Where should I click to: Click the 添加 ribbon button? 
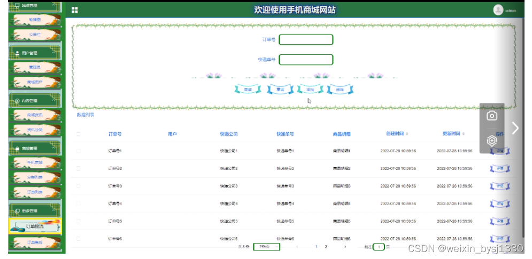click(x=310, y=90)
